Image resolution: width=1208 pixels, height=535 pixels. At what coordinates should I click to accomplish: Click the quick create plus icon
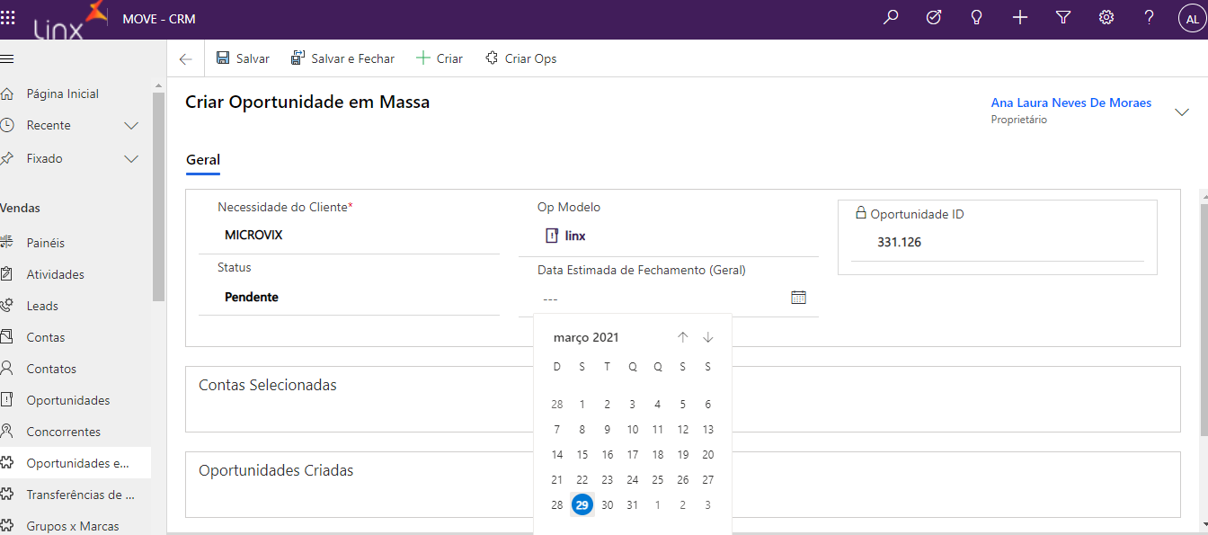tap(1020, 17)
